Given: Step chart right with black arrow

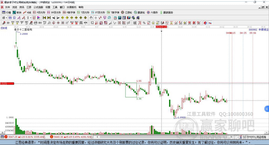Looking at the screenshot, I should pyautogui.click(x=58, y=18).
